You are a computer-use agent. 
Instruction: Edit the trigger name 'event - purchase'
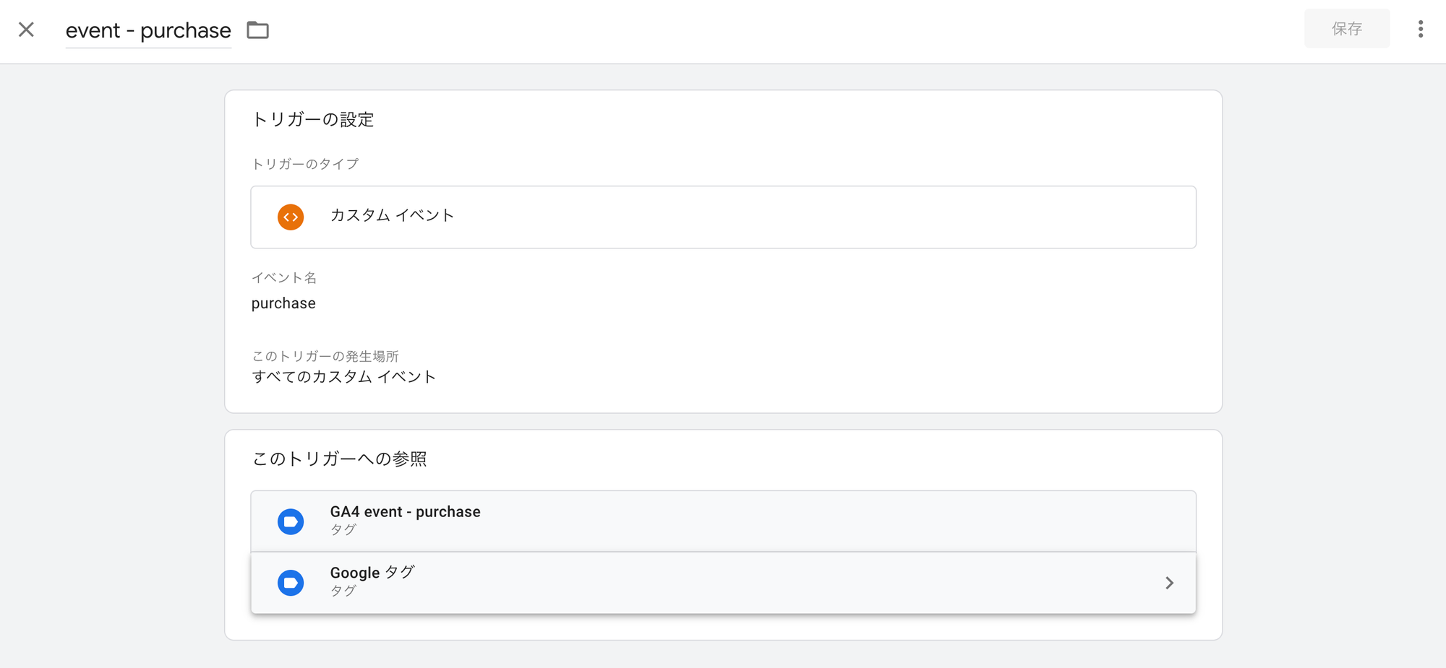tap(148, 31)
